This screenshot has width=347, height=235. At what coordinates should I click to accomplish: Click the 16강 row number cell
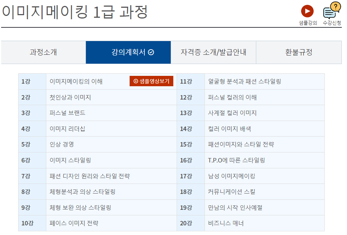click(x=191, y=160)
